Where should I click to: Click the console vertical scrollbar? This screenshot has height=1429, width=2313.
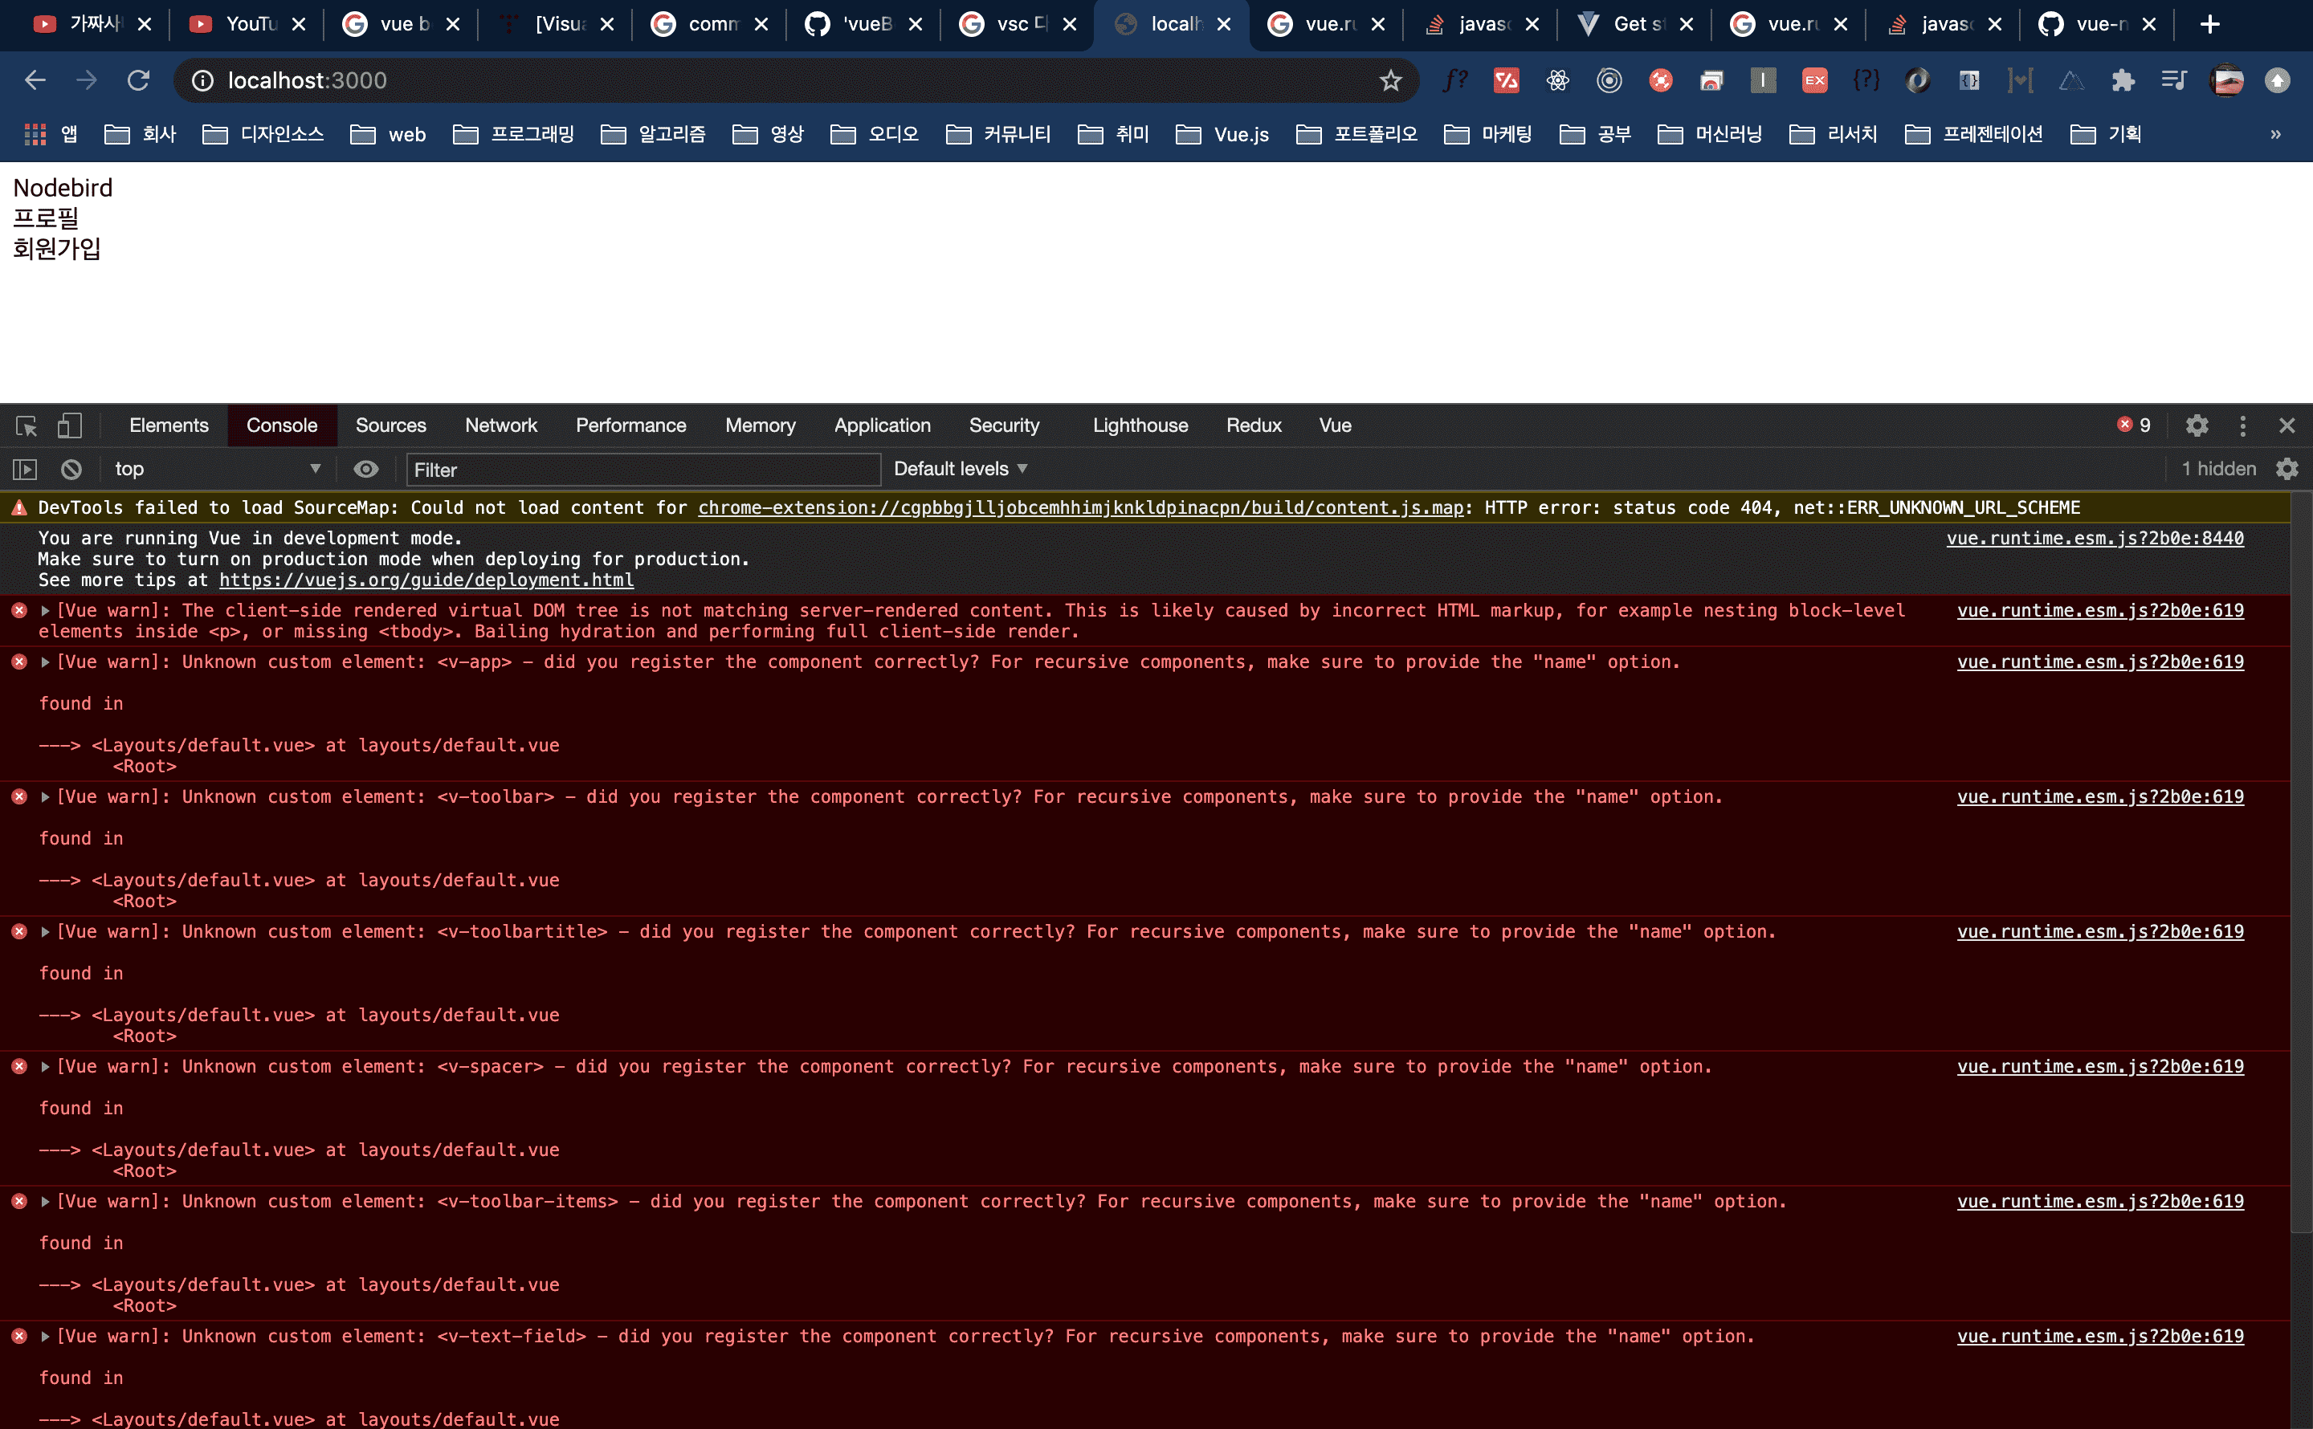[2301, 862]
